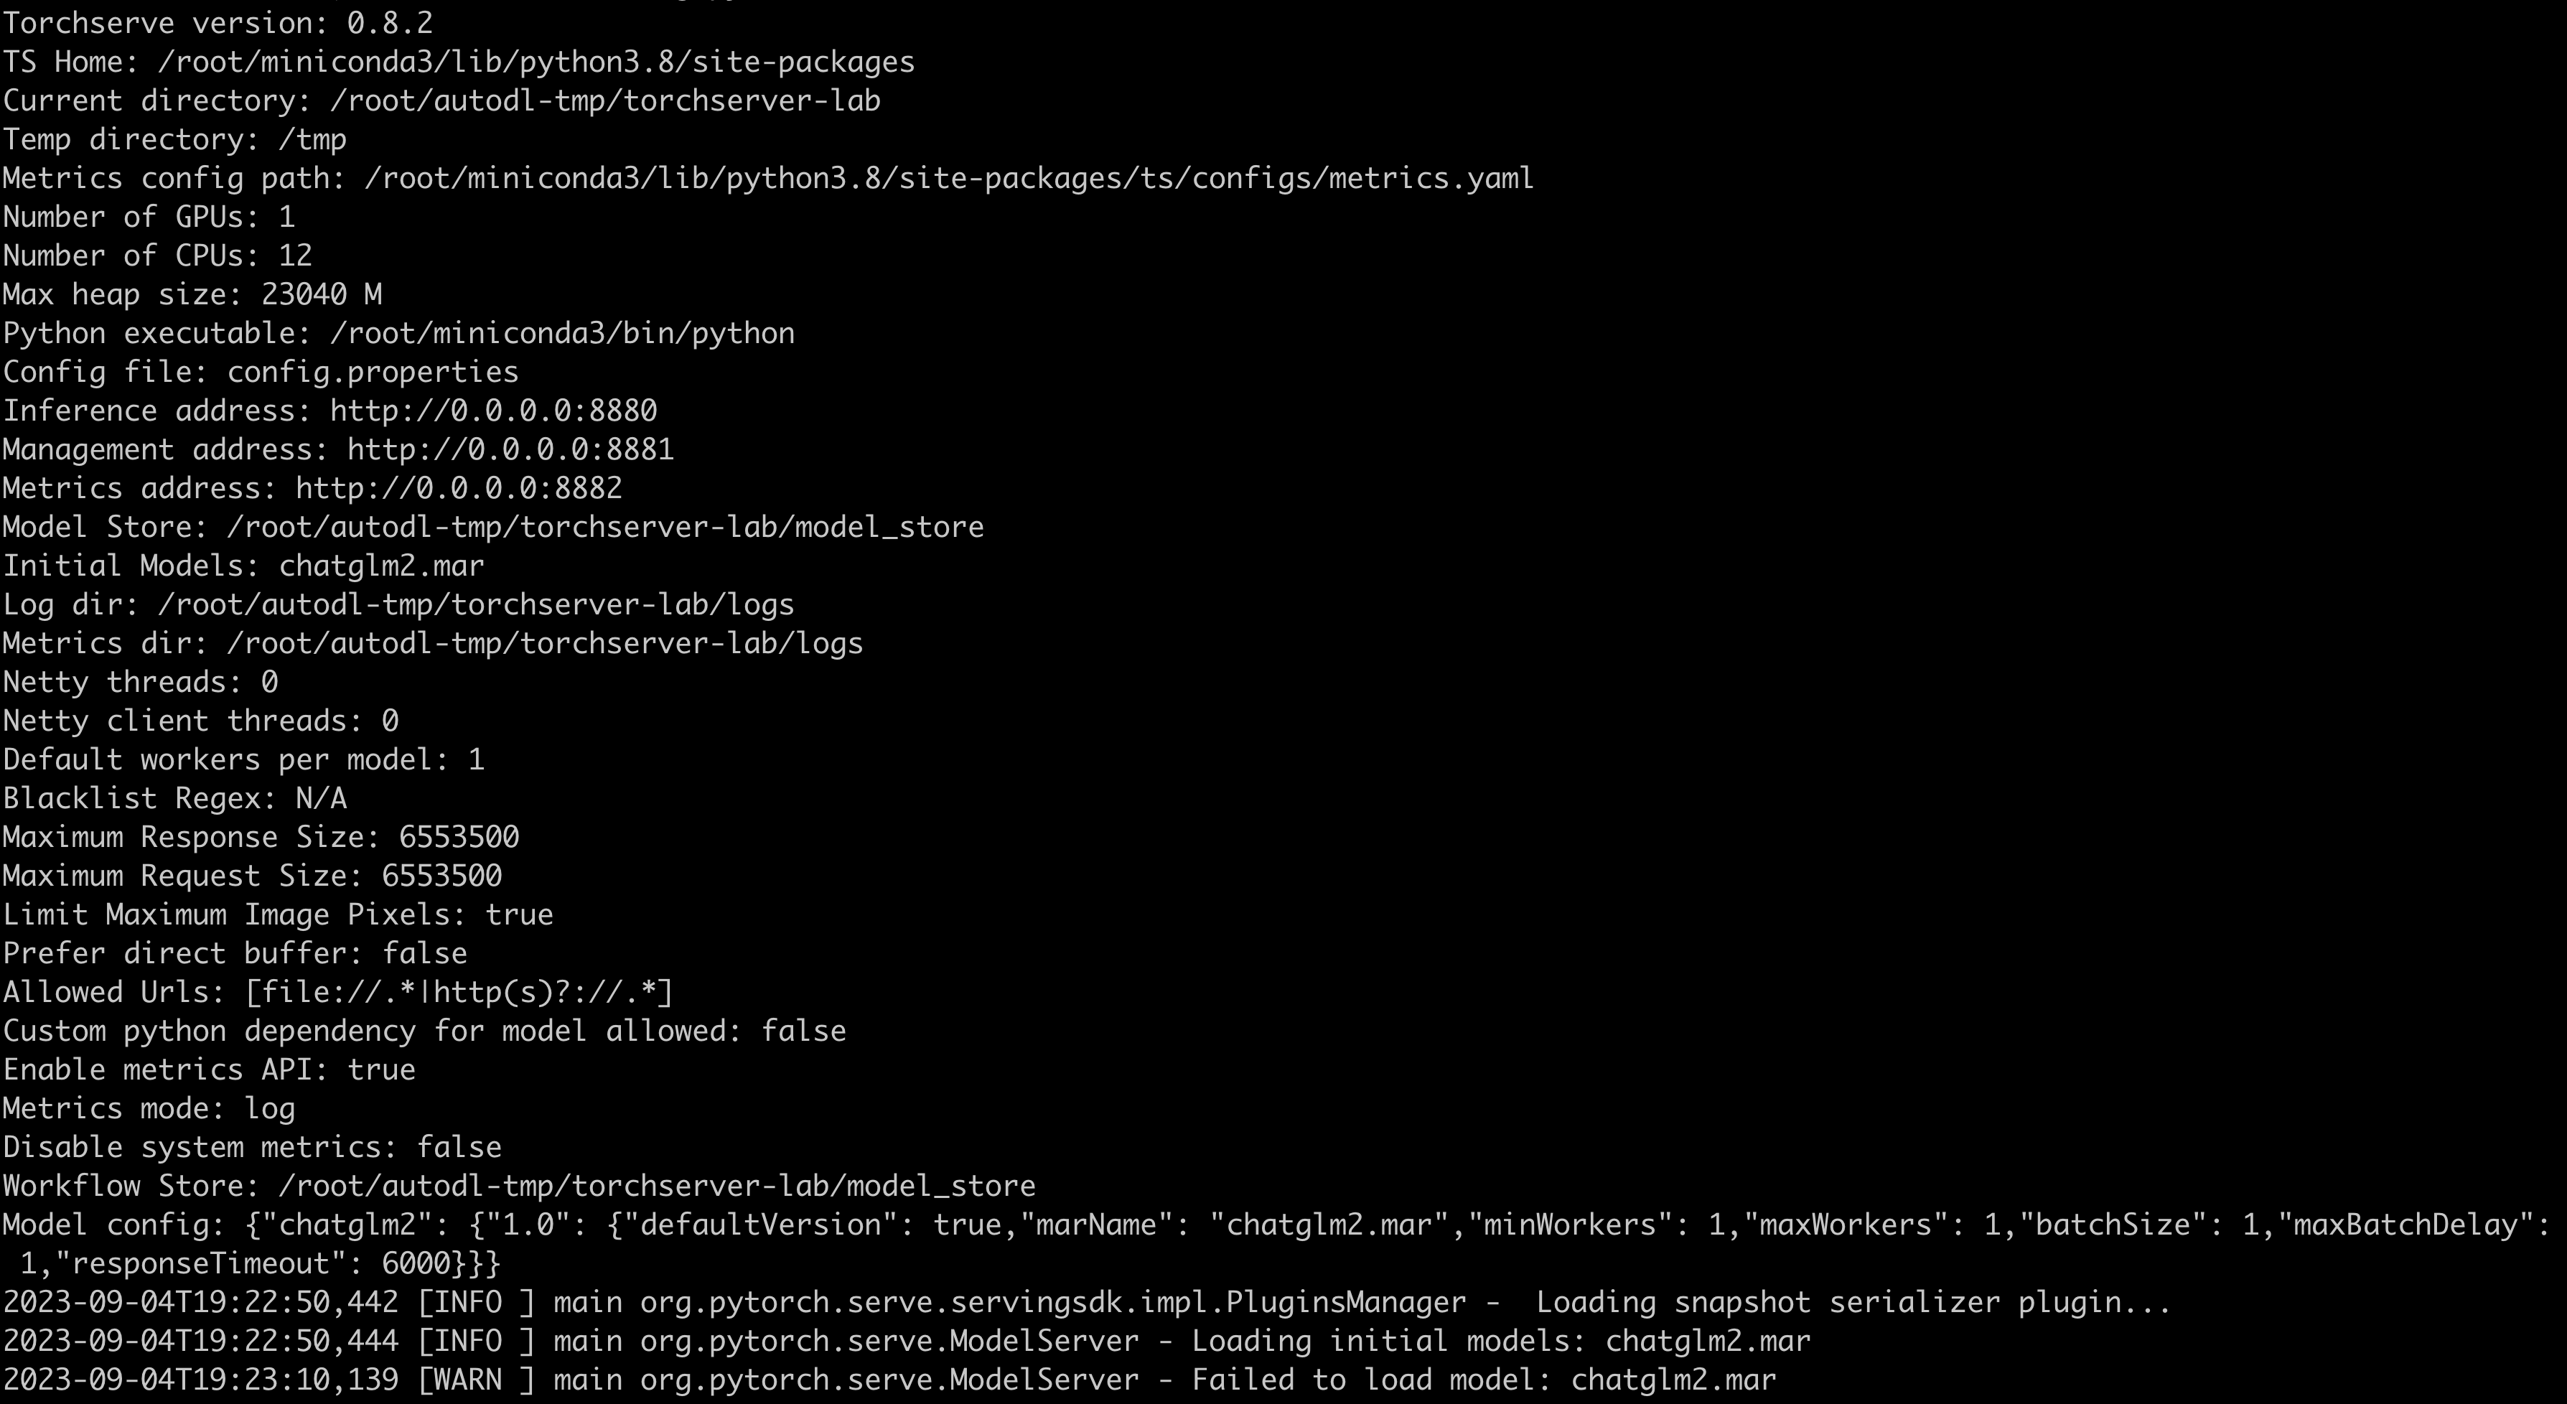Click the Workflow Store path

pyautogui.click(x=657, y=1186)
